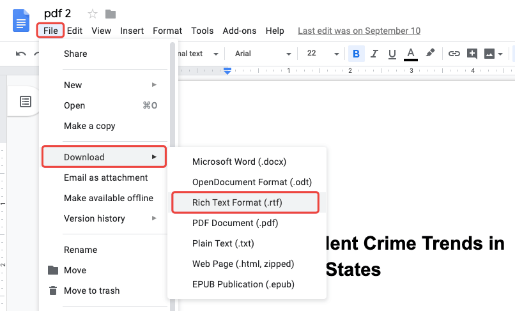Click the add comment icon

(x=472, y=54)
